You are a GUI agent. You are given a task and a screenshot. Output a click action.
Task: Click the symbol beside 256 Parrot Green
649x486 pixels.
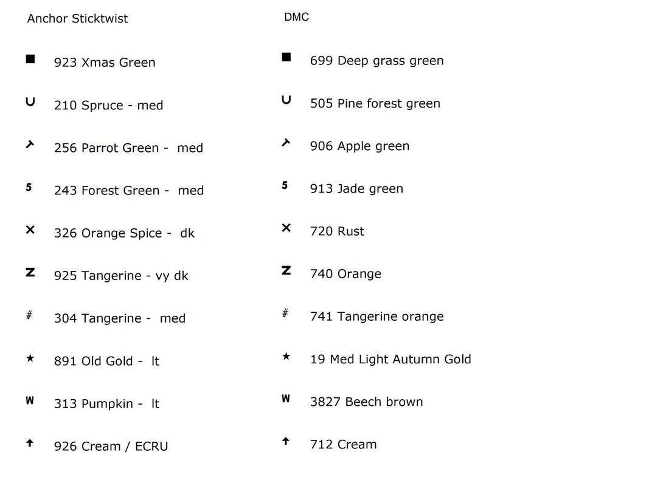pos(30,145)
